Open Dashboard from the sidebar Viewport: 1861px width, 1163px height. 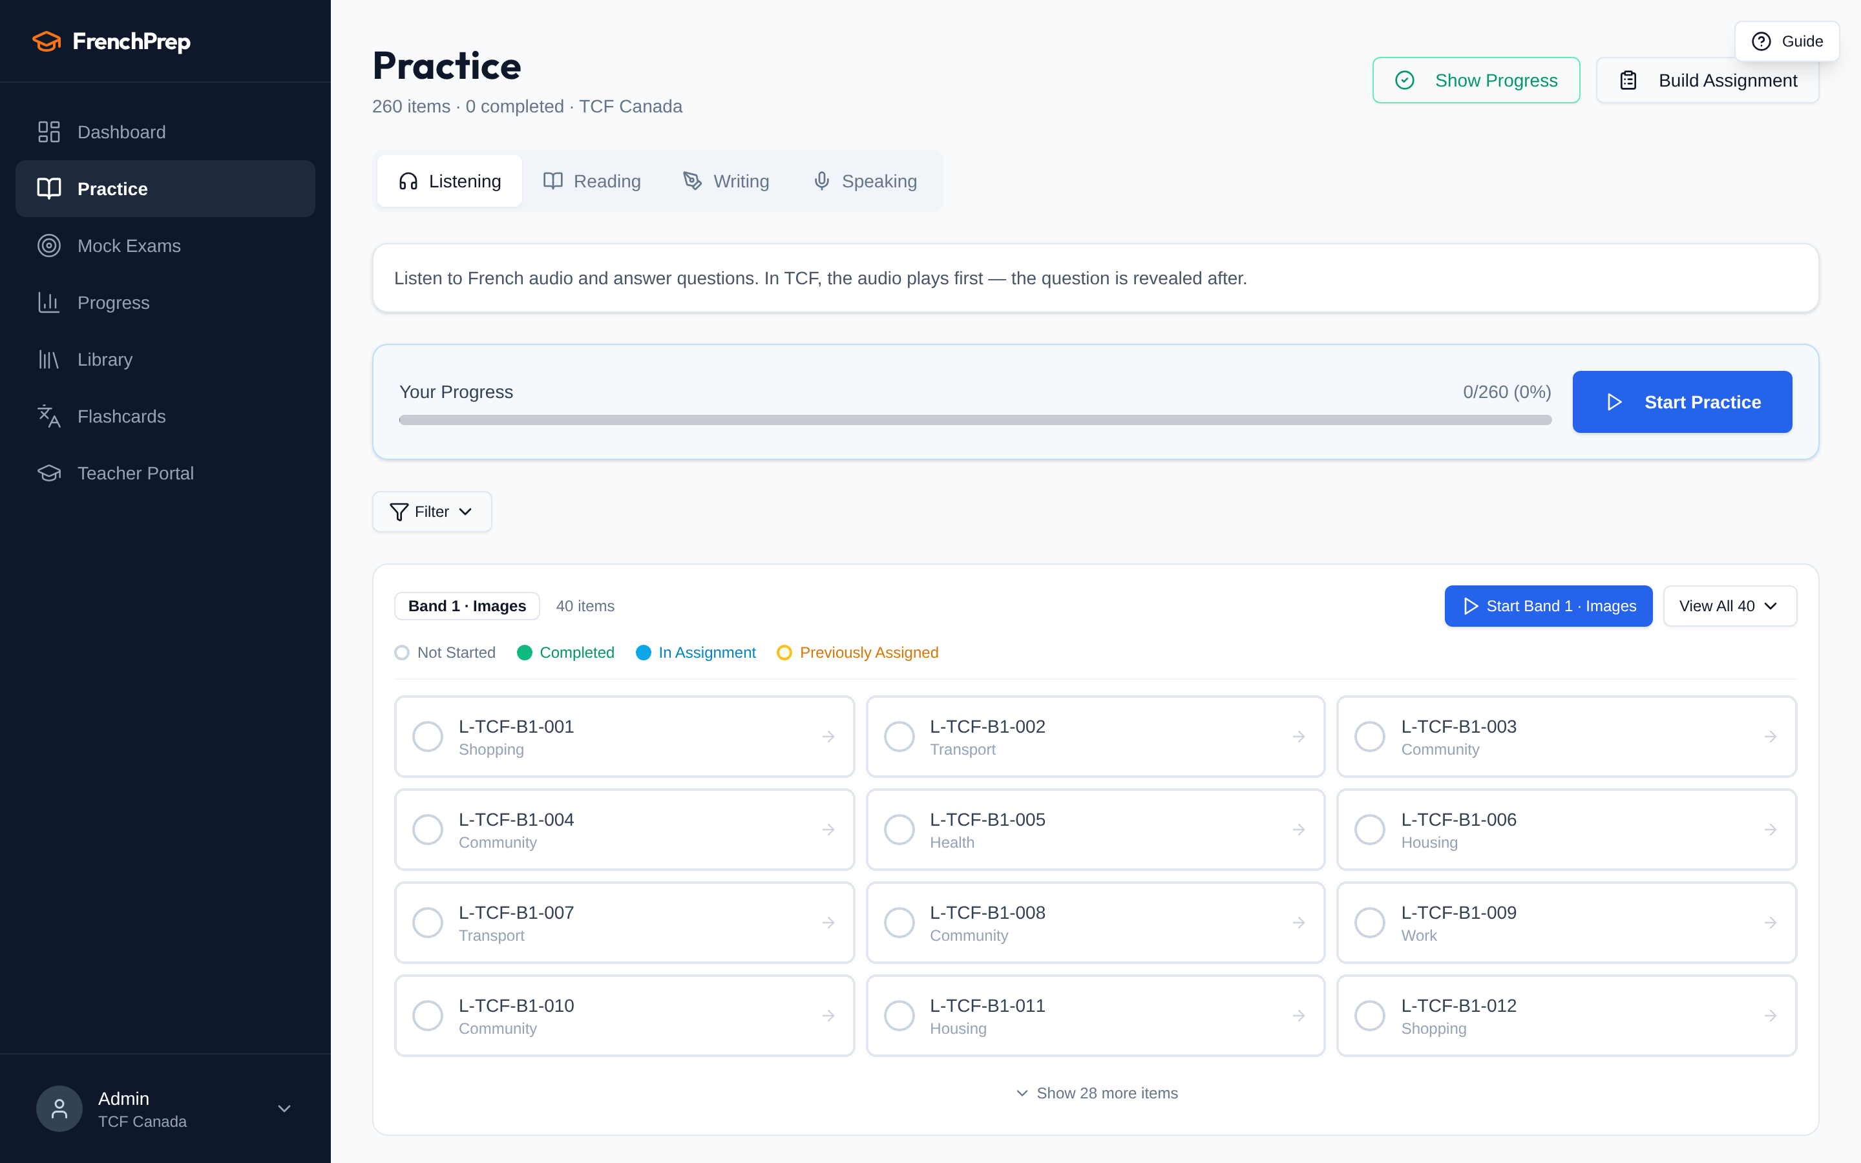[165, 132]
